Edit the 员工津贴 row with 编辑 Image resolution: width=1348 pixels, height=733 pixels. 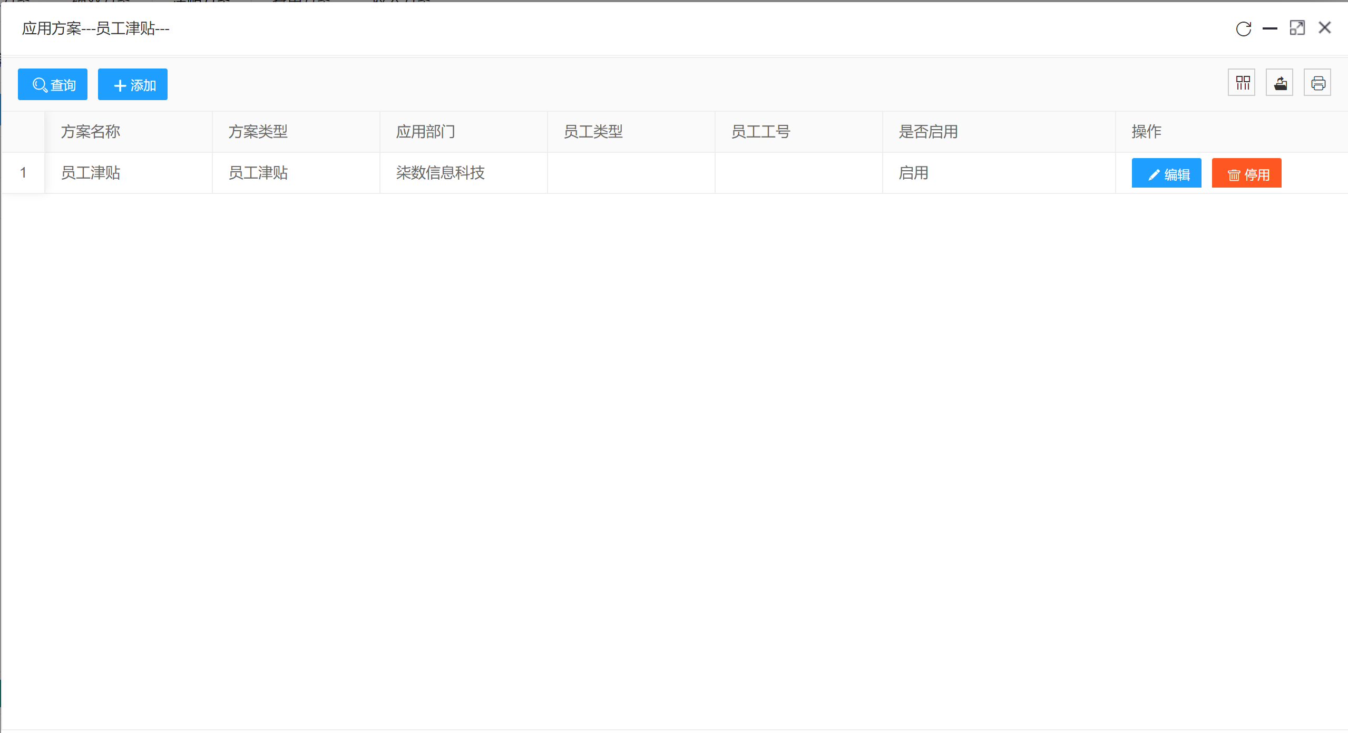[1167, 173]
